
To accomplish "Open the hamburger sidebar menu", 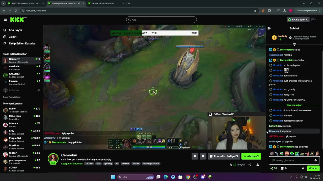I will point(5,20).
